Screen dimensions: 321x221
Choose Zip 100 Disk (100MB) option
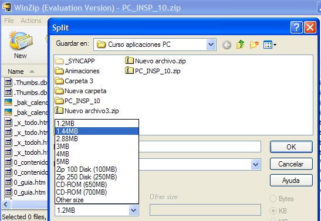pos(97,169)
